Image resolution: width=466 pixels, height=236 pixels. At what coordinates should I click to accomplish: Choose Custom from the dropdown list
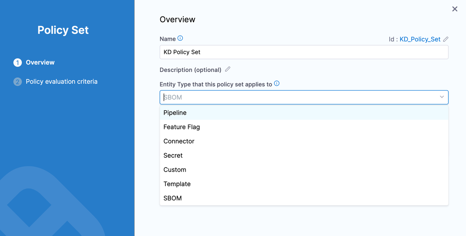click(175, 170)
